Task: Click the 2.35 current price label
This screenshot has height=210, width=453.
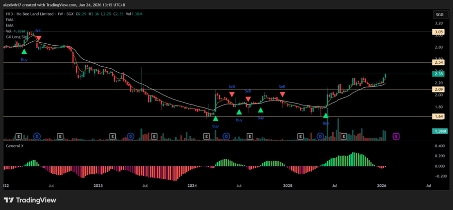Action: 438,73
